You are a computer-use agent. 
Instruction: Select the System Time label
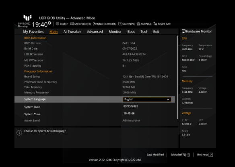[32, 114]
